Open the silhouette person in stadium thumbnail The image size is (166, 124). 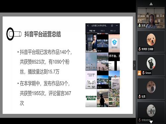103,98
